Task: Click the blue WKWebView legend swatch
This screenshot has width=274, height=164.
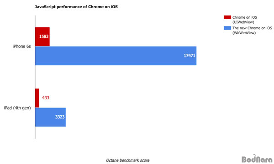Action: [x=227, y=28]
